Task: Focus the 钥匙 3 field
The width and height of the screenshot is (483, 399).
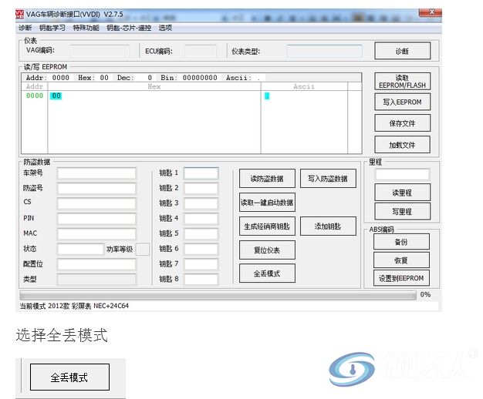Action: point(201,203)
